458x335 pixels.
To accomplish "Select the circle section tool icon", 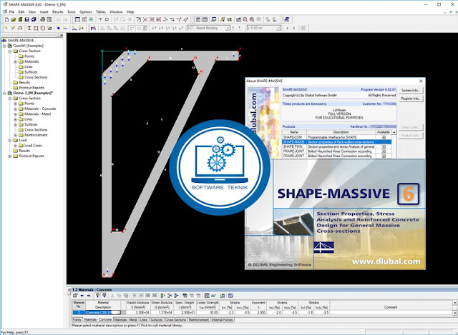I will (43, 28).
